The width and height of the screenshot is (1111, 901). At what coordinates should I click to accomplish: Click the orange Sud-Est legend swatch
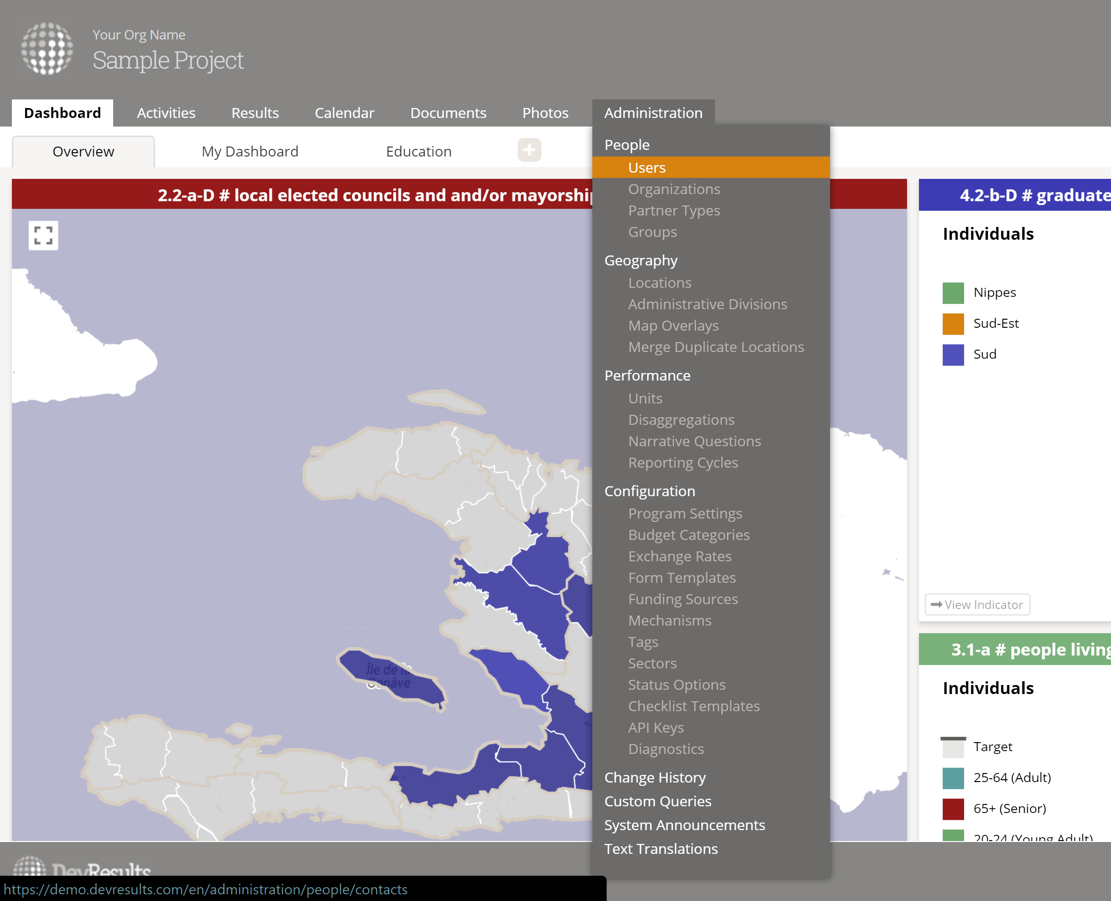(953, 324)
